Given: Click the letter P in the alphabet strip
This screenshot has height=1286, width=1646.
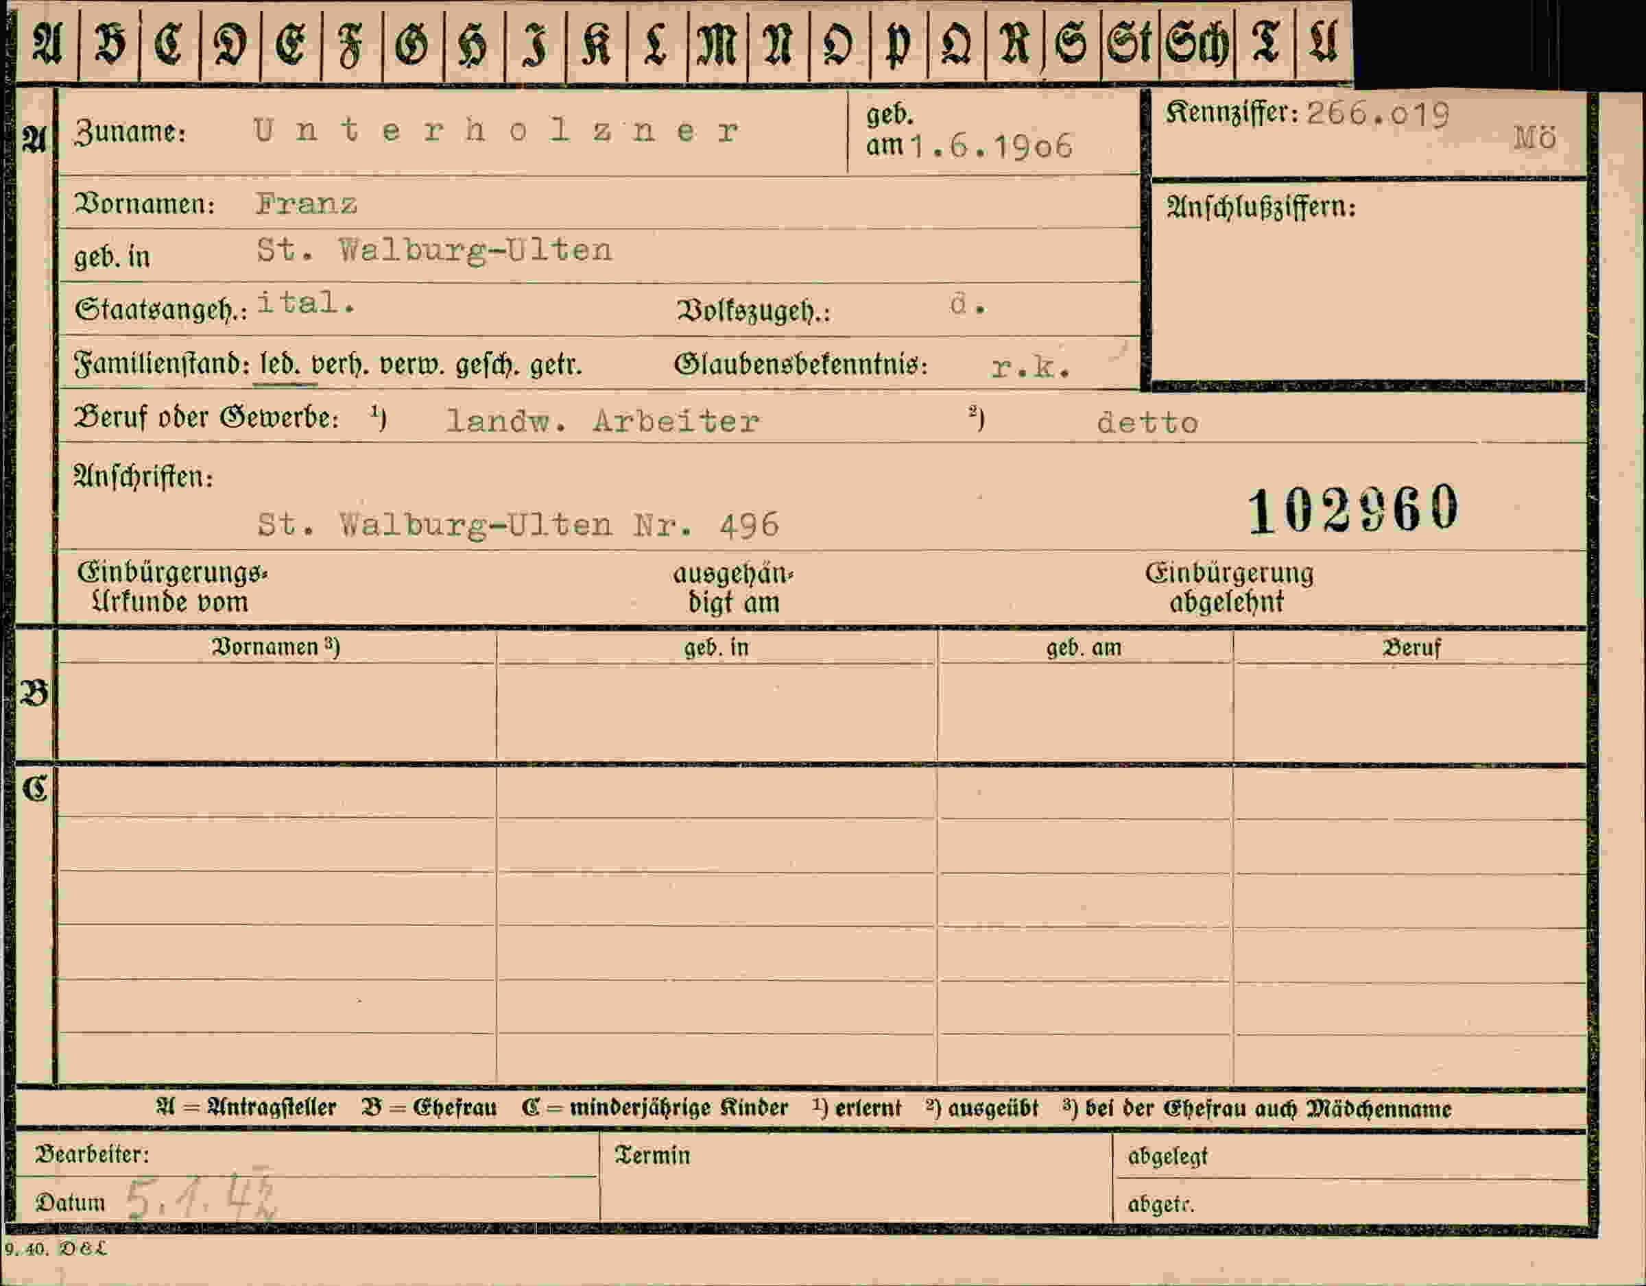Looking at the screenshot, I should (x=897, y=45).
